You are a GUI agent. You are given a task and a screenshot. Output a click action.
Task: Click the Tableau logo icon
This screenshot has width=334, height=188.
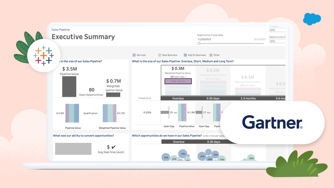pyautogui.click(x=44, y=56)
